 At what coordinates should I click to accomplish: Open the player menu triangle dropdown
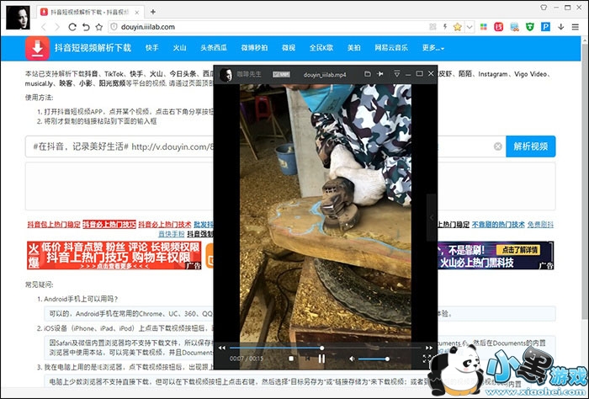pyautogui.click(x=396, y=74)
